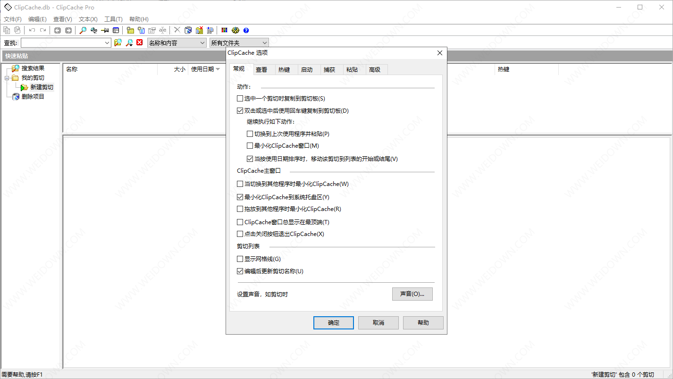Image resolution: width=673 pixels, height=379 pixels.
Task: Click the magnifying glass Find toolbar icon
Action: click(83, 30)
